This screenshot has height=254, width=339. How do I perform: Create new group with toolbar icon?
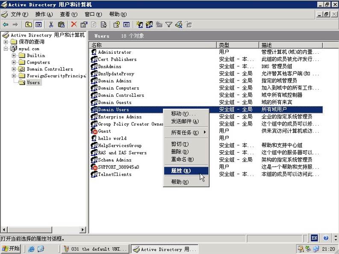pos(149,25)
